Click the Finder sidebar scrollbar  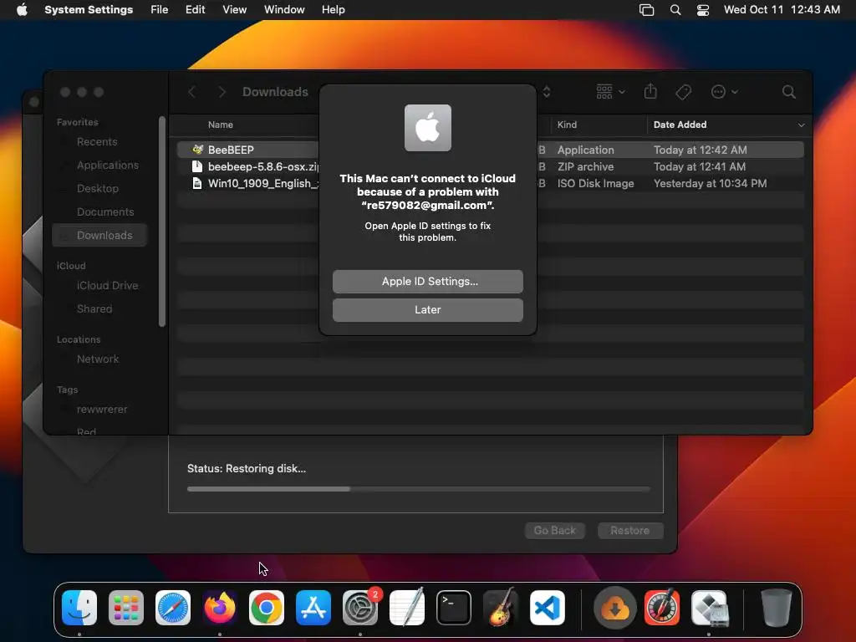tap(161, 221)
